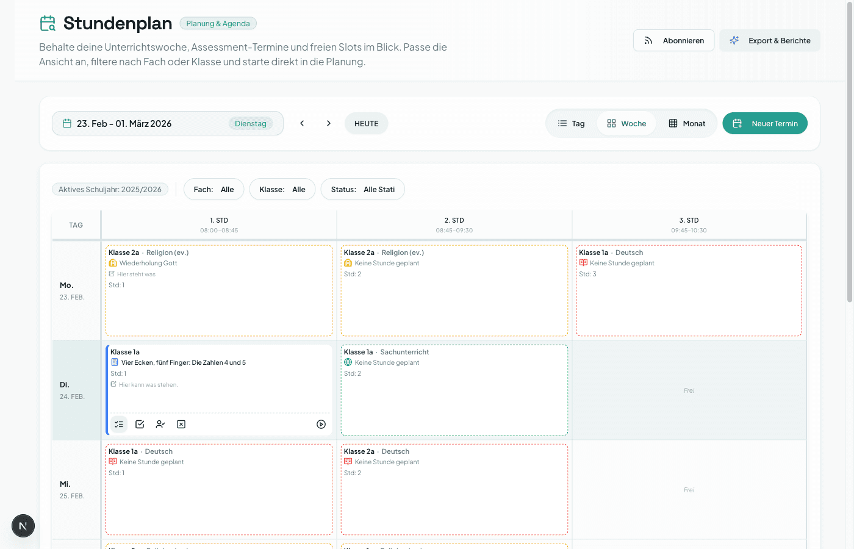This screenshot has width=854, height=549.
Task: Click the lesson title 'Wiederholung Gott'
Action: pos(148,264)
